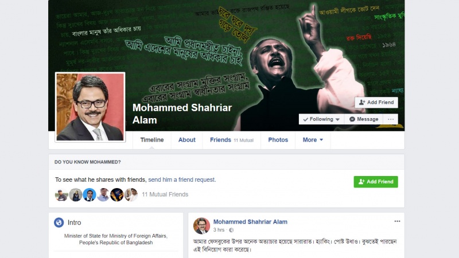Open the Friends tab with 11 Mutual
The width and height of the screenshot is (459, 258).
click(x=232, y=140)
